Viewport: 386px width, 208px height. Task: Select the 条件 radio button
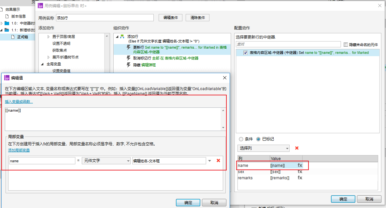pyautogui.click(x=241, y=139)
